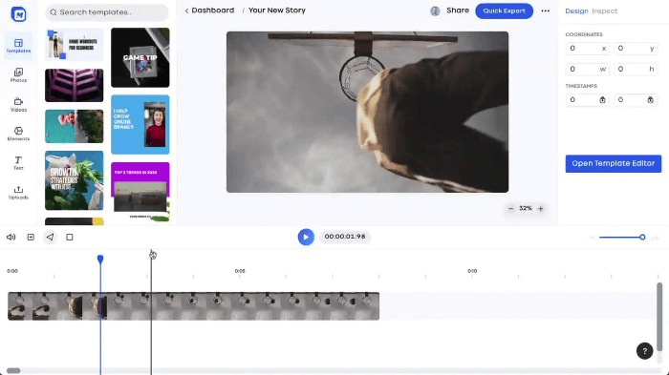This screenshot has width=669, height=375.
Task: Click the help question mark button
Action: tap(644, 351)
